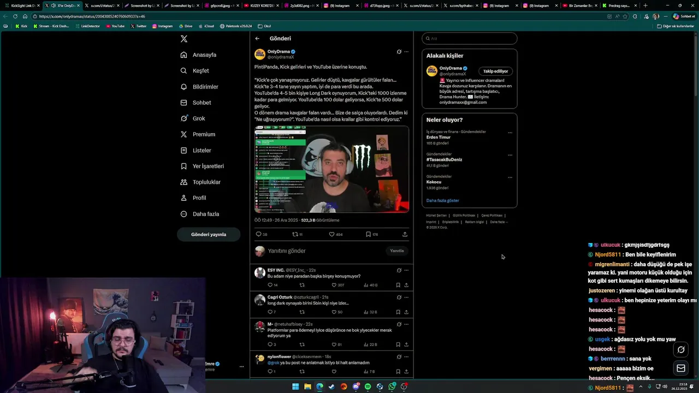Click the reply icon showing 38
Screen dimensions: 699x393
259,234
